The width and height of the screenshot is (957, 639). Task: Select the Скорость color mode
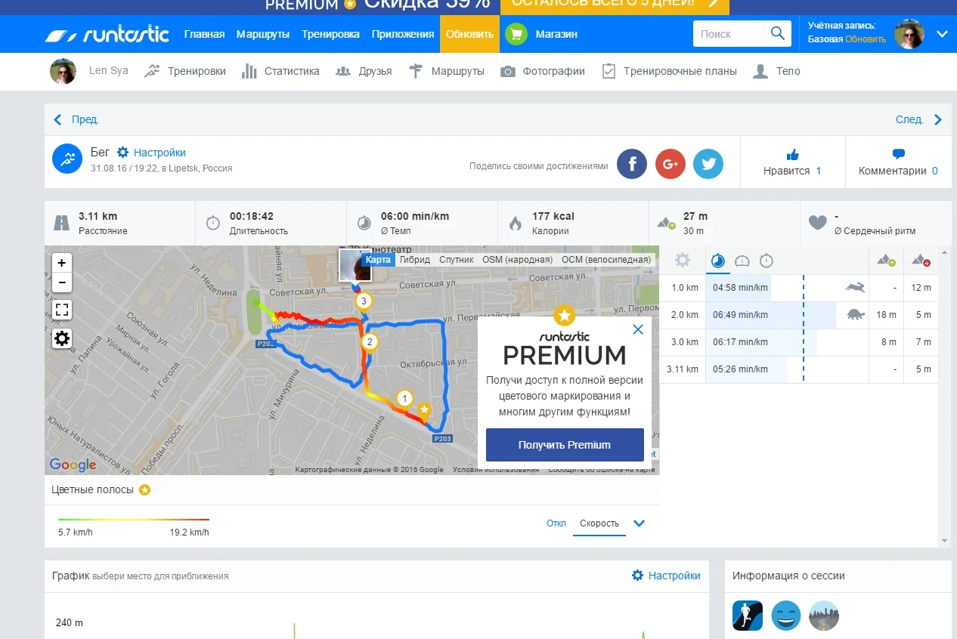(599, 523)
